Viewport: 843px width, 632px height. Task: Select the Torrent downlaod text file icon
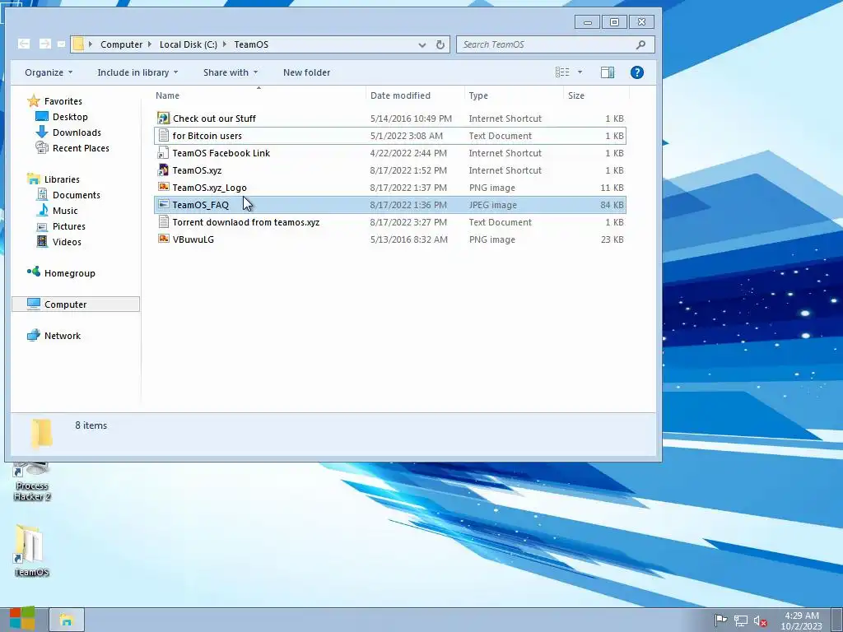pyautogui.click(x=164, y=222)
